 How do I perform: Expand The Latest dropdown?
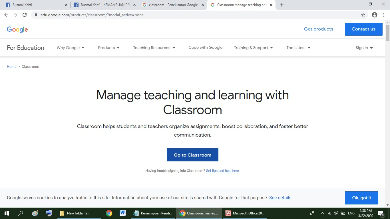(x=298, y=48)
